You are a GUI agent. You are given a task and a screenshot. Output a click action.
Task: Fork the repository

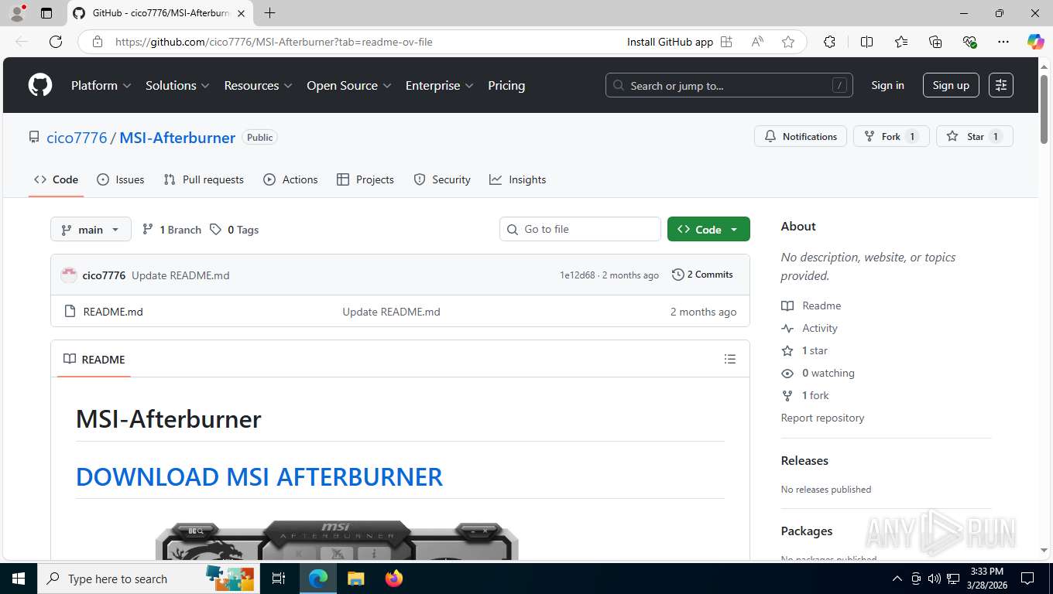[891, 136]
